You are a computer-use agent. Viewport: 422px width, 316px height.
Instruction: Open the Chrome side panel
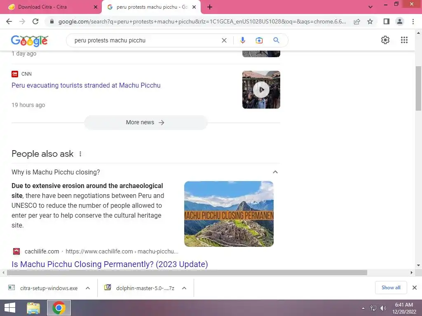(x=387, y=21)
